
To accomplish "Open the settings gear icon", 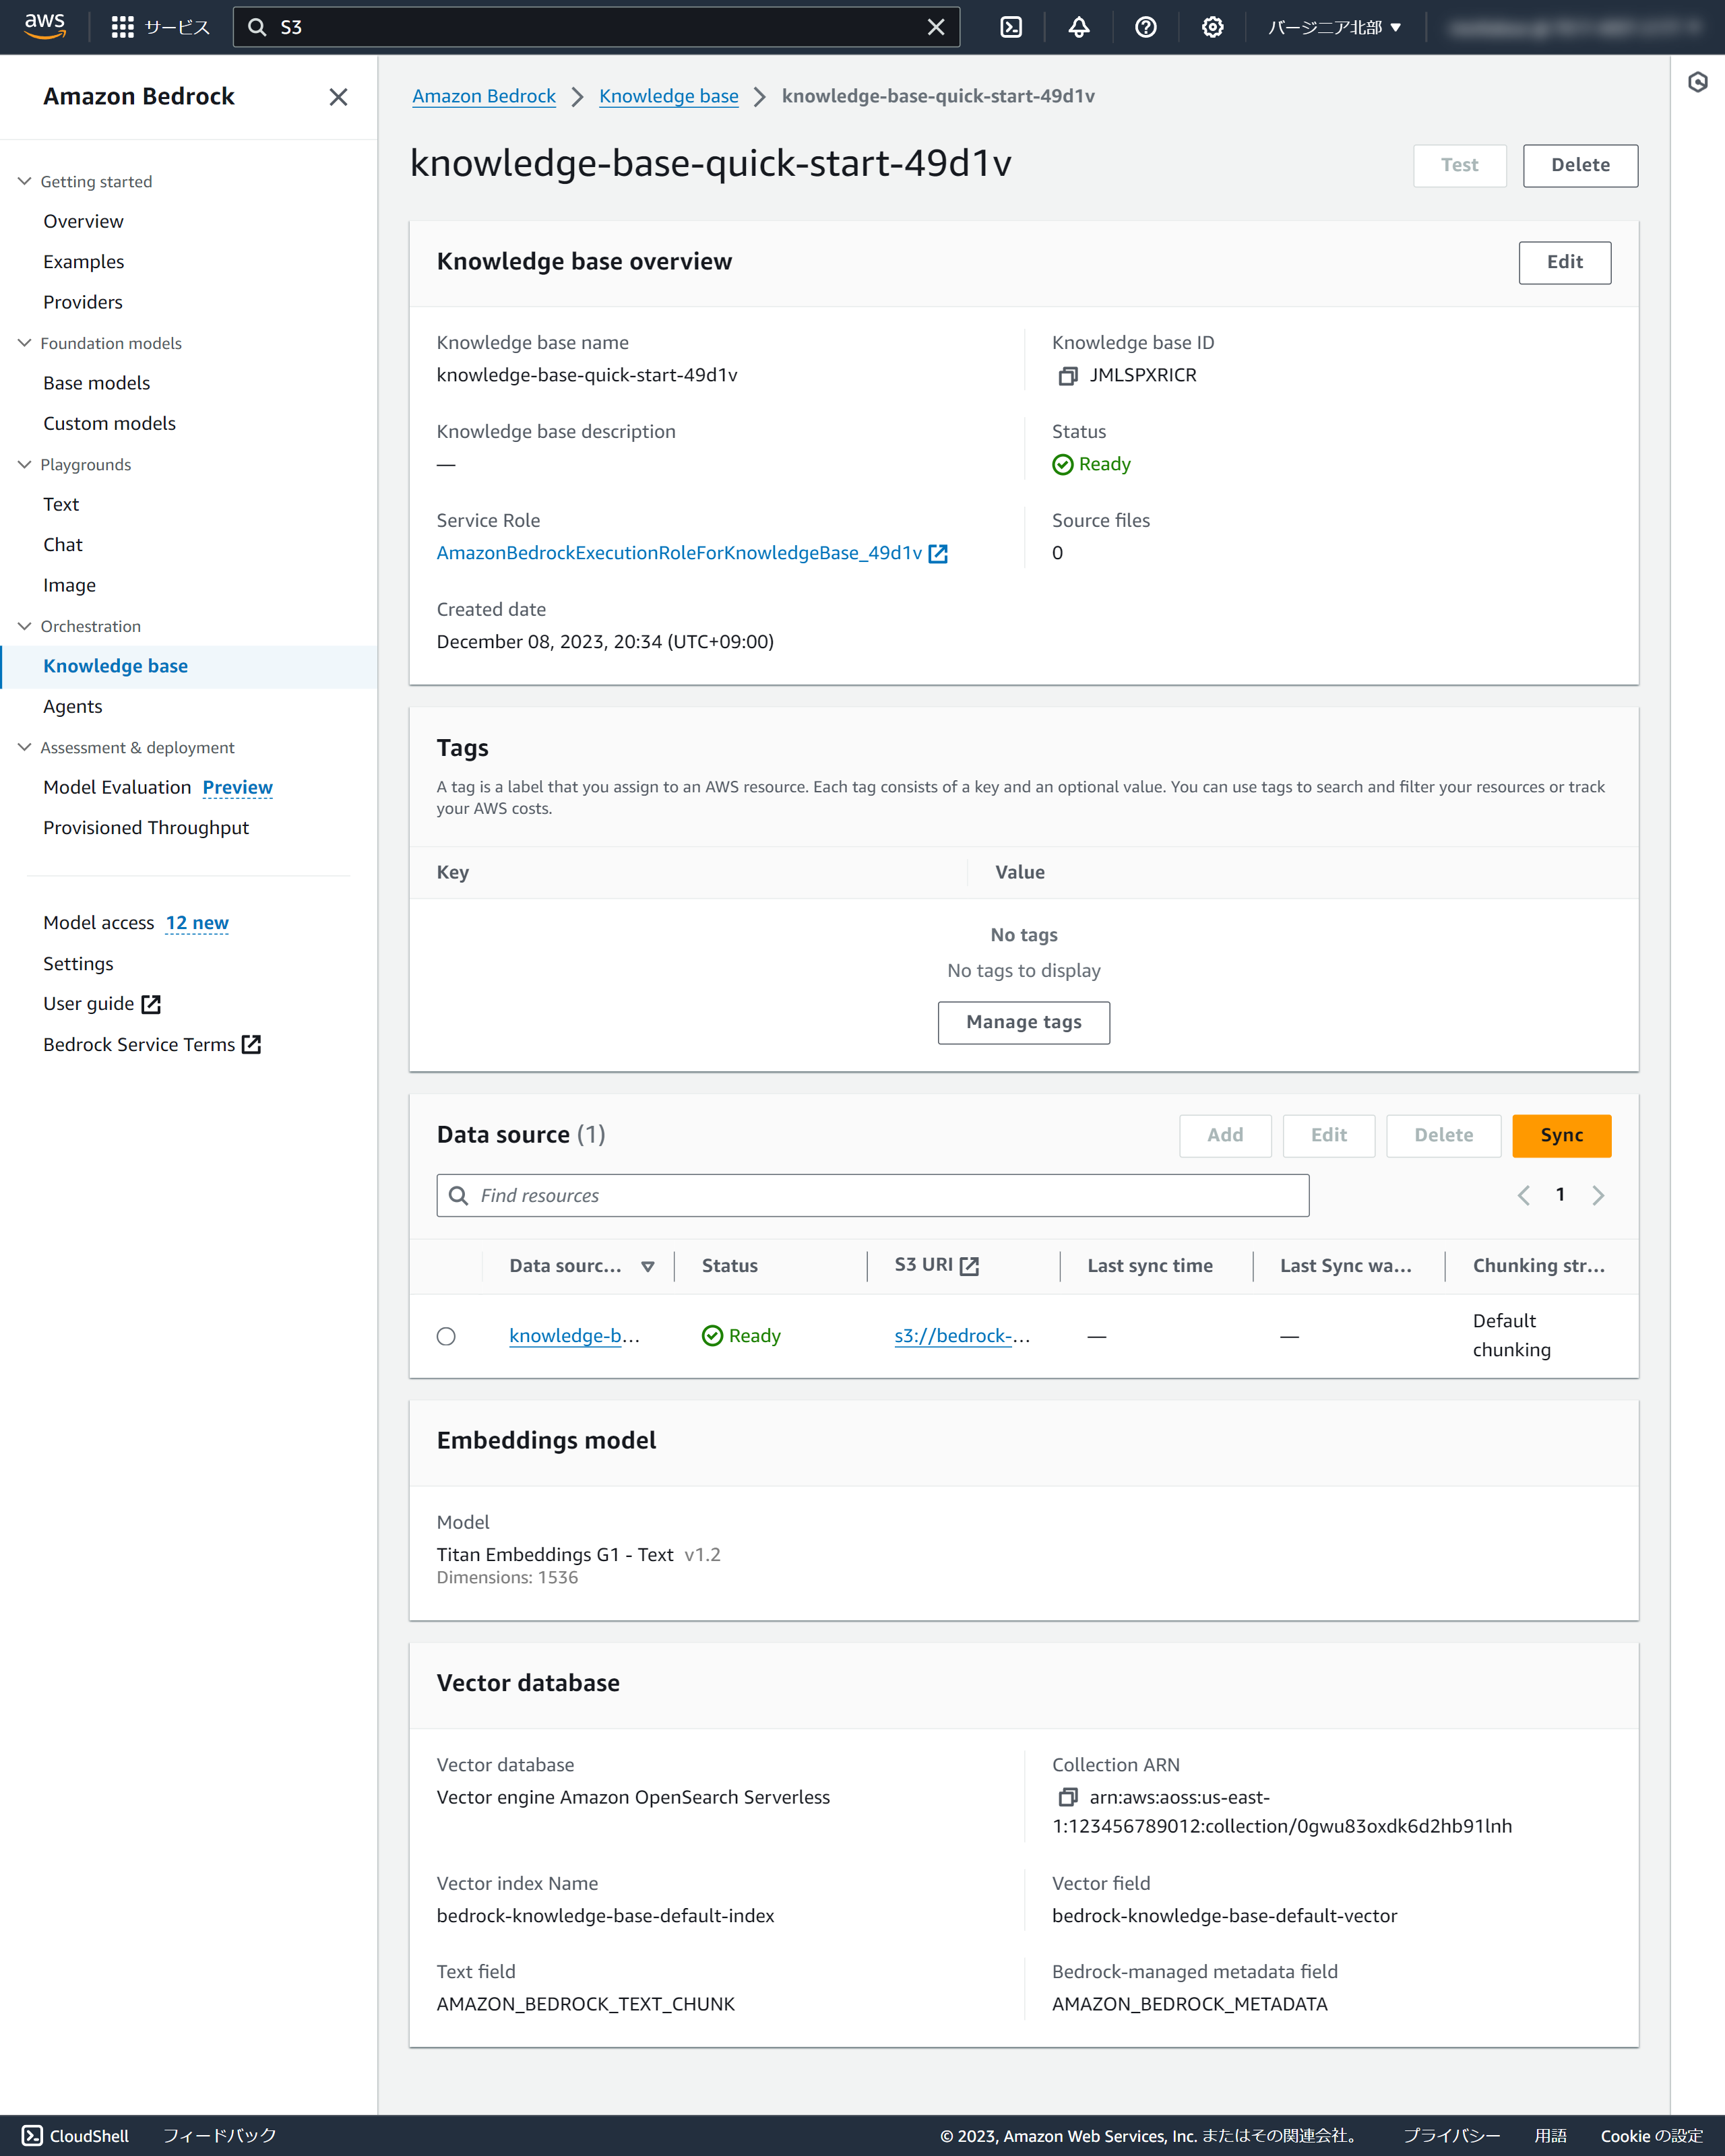I will click(x=1212, y=27).
